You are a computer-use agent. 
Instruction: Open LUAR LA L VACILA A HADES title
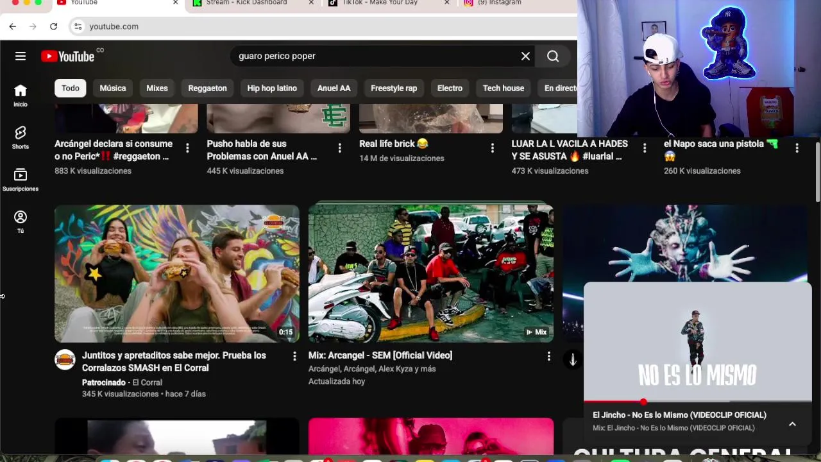coord(570,150)
